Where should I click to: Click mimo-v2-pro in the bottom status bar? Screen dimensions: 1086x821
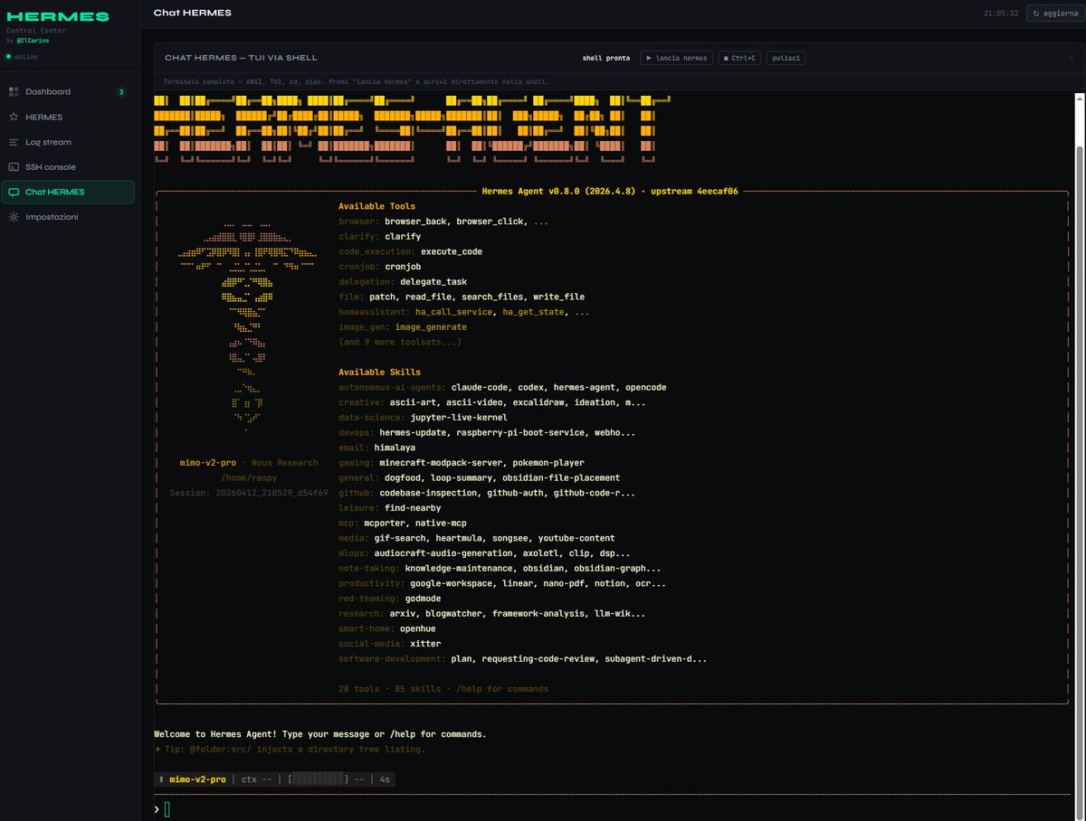pos(197,779)
